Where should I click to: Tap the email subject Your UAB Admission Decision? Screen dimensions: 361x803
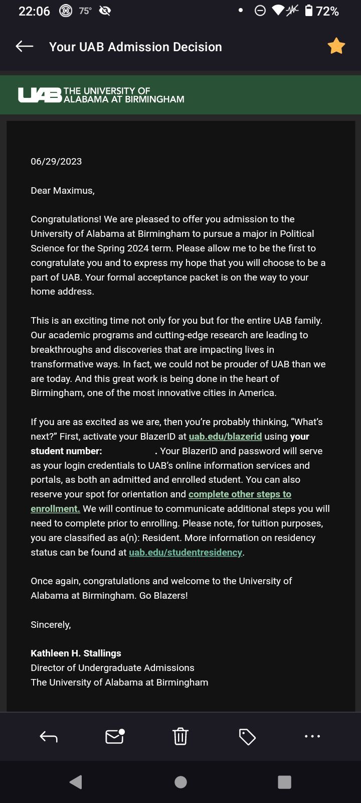click(135, 47)
